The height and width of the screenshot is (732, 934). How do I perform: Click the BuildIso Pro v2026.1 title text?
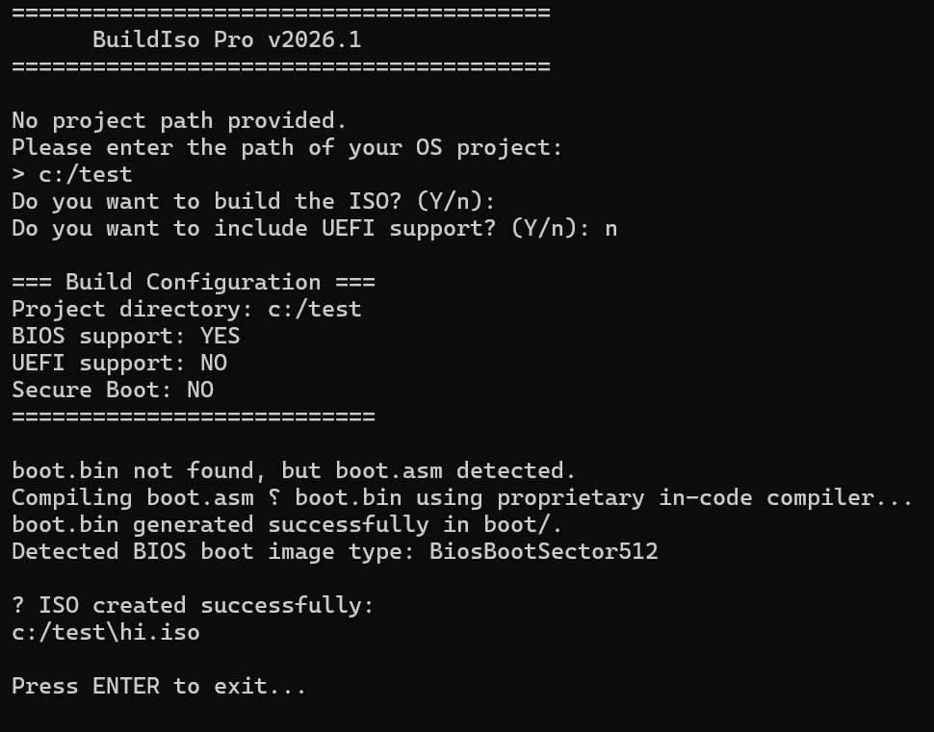226,39
